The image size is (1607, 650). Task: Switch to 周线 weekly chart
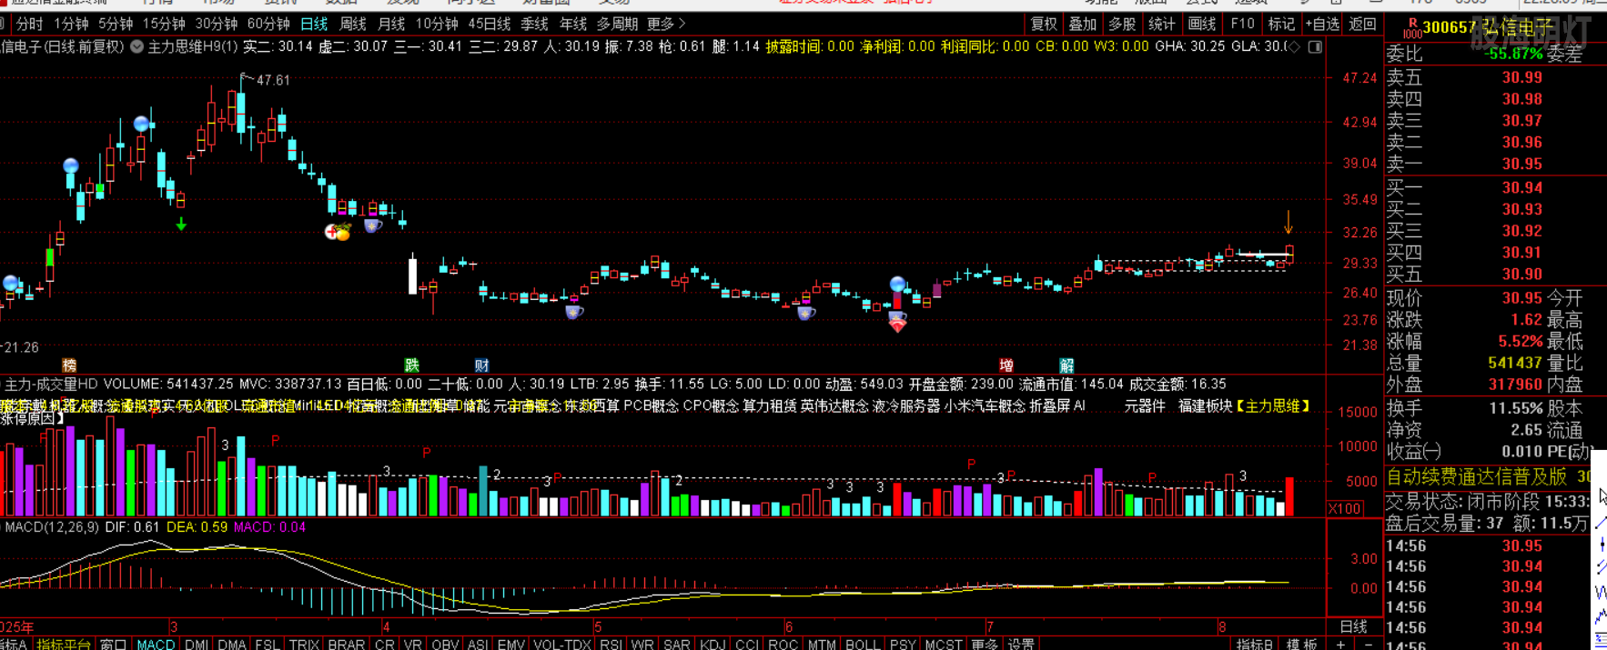click(352, 25)
